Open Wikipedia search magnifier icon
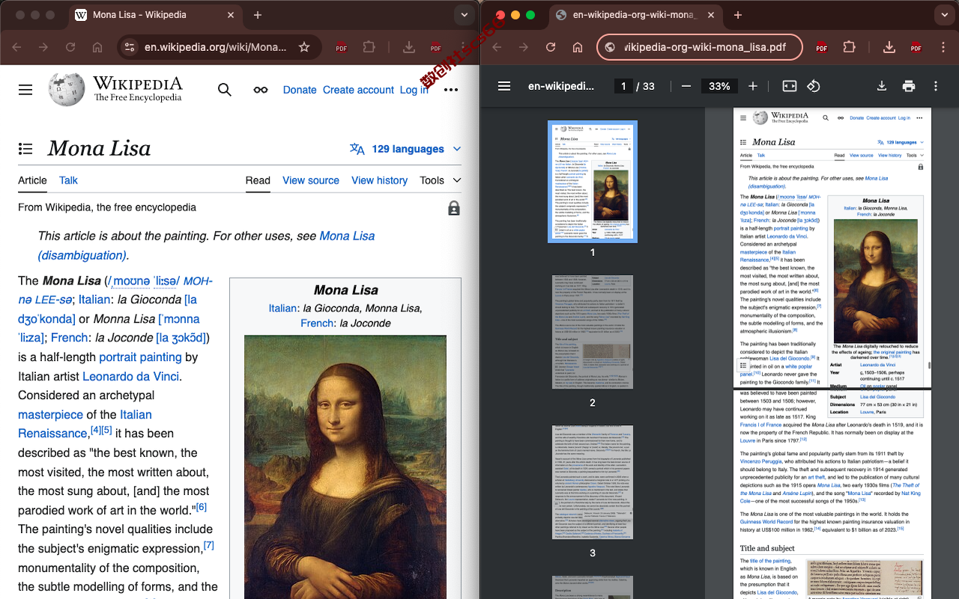 (x=225, y=90)
